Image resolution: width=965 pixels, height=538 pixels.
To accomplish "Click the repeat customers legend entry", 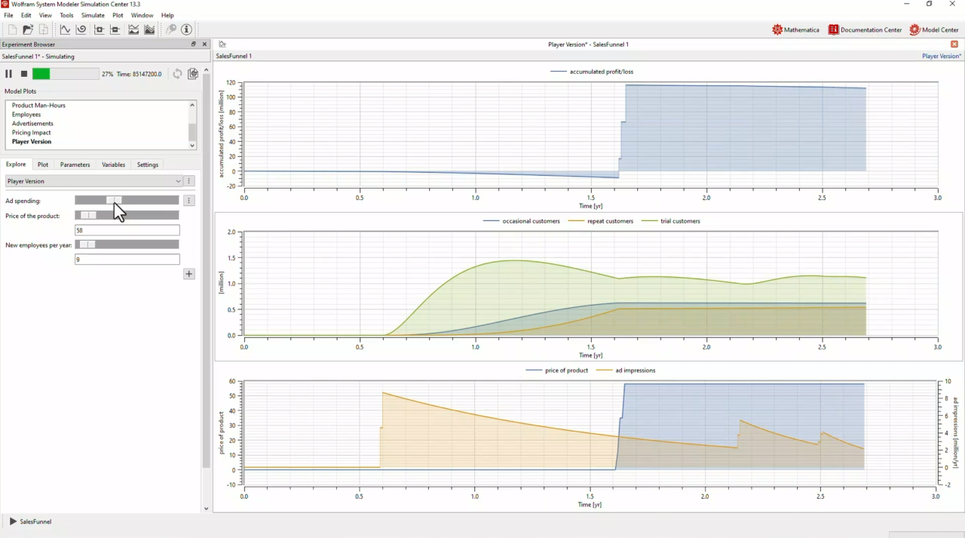I will (601, 221).
